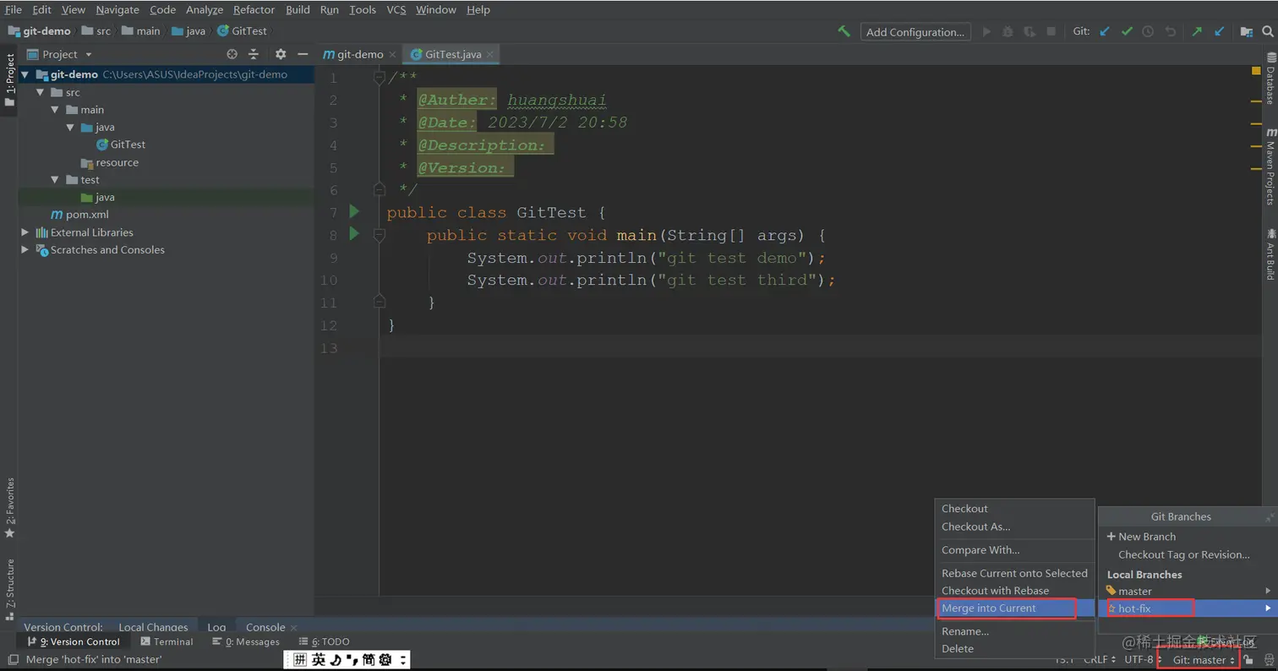Open the Git: master branch widget
Screen dimensions: 1278x671
[1204, 659]
